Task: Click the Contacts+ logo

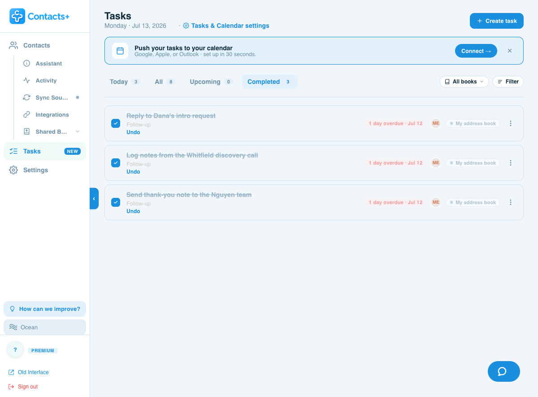Action: pyautogui.click(x=39, y=16)
